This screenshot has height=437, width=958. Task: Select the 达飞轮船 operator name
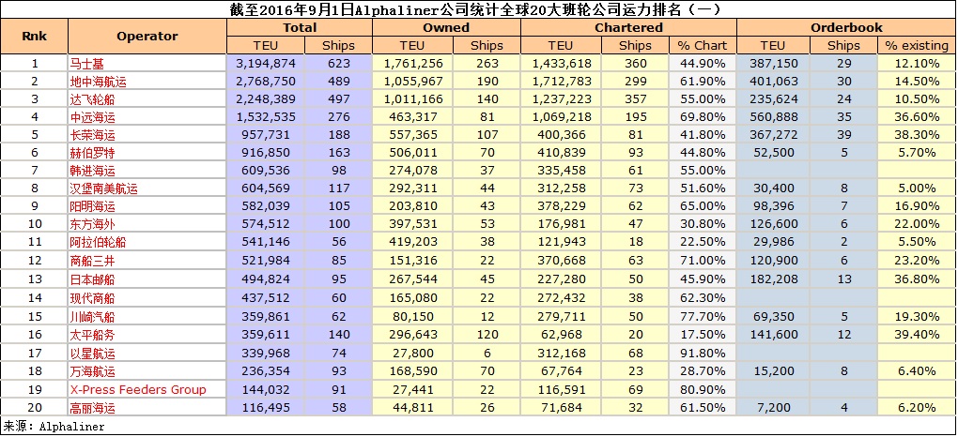tap(92, 99)
